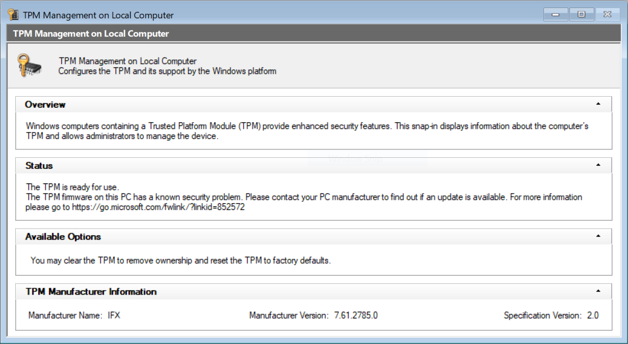
Task: Click the 'Manufacturer Name:' label
Action: click(x=65, y=316)
